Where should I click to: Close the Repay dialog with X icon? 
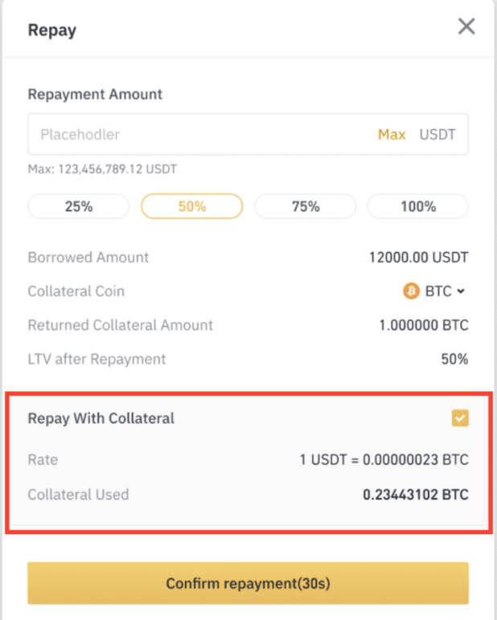466,27
